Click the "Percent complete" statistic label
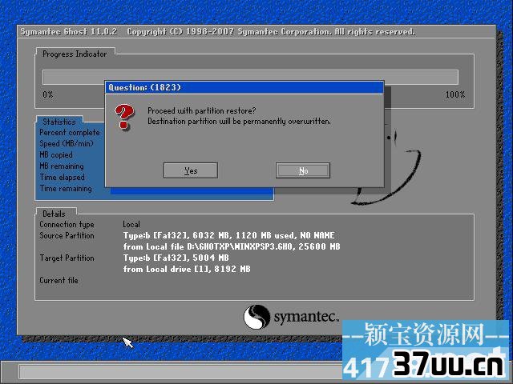The image size is (513, 384). [x=70, y=133]
